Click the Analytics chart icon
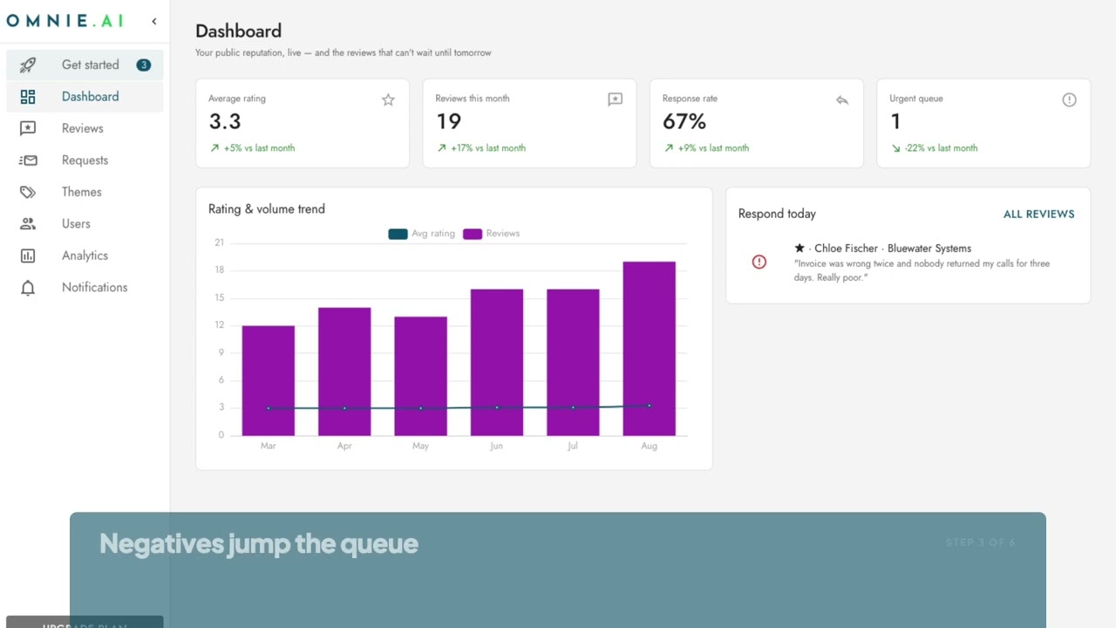The height and width of the screenshot is (628, 1116). [x=28, y=256]
